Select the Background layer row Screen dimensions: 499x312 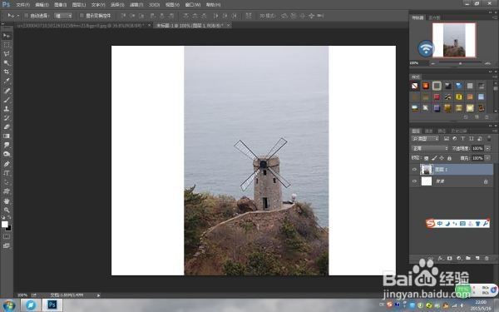[x=452, y=181]
